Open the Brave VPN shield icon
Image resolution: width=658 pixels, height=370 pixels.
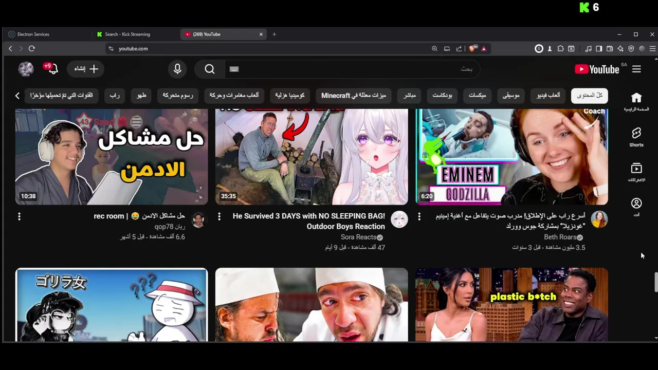pos(631,49)
